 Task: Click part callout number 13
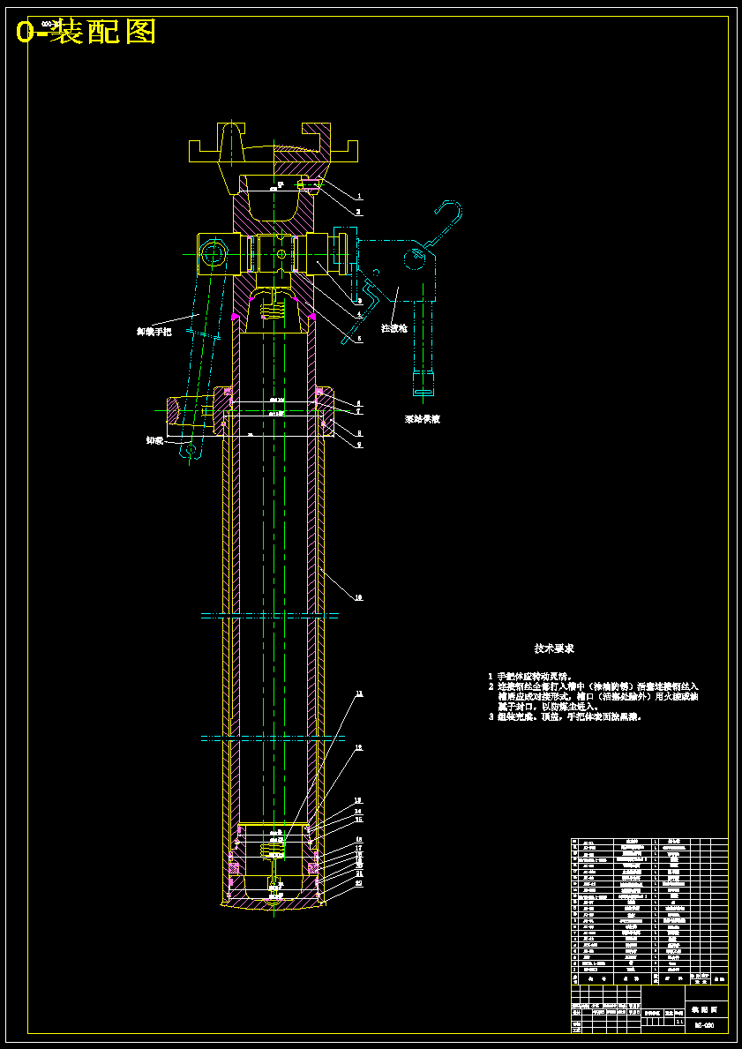(x=358, y=800)
